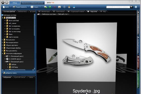Image resolution: width=141 pixels, height=94 pixels.
Task: Click the D: CD/DVD drive disc icon
Action: click(7, 59)
